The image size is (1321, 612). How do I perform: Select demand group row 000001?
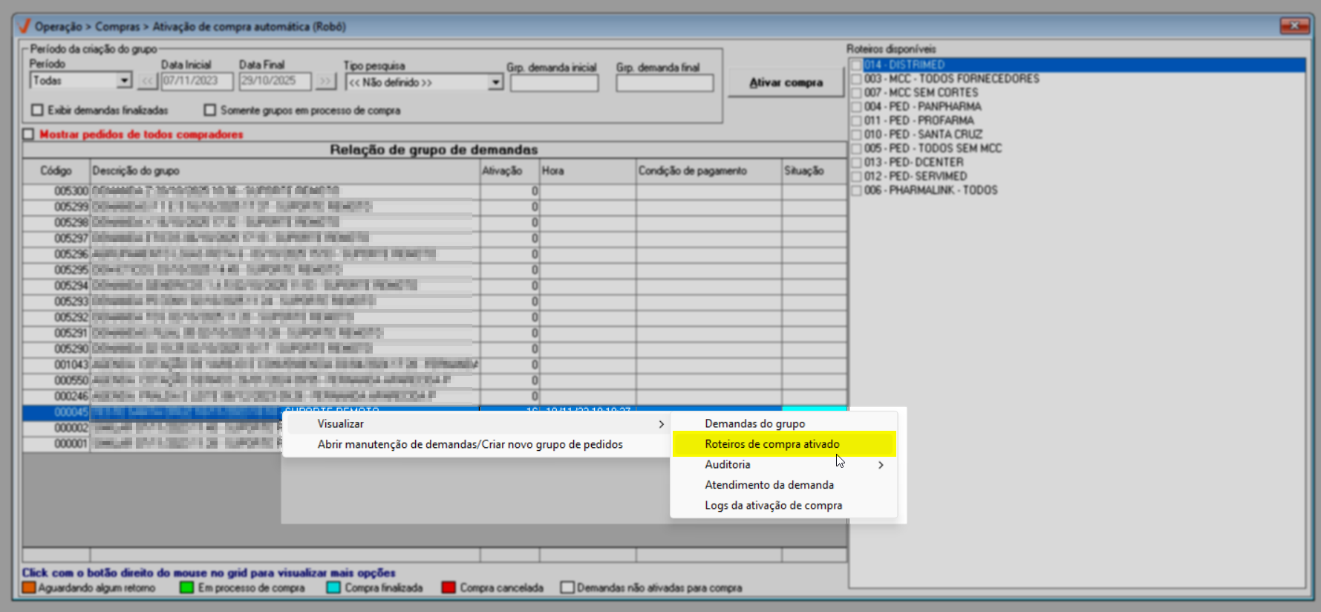[151, 444]
